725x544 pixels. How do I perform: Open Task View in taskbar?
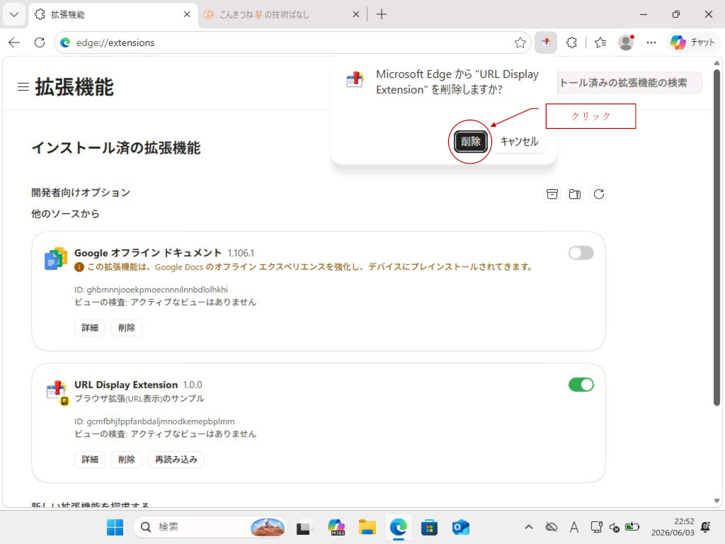(x=303, y=527)
